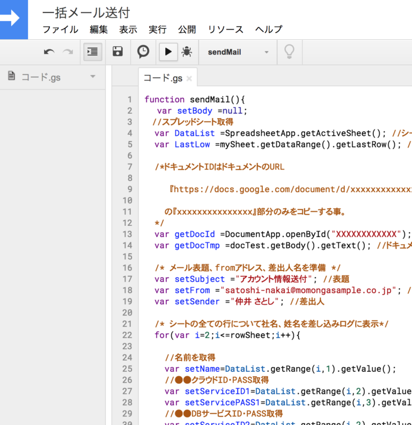
Task: Open the 編集 menu
Action: [x=99, y=30]
